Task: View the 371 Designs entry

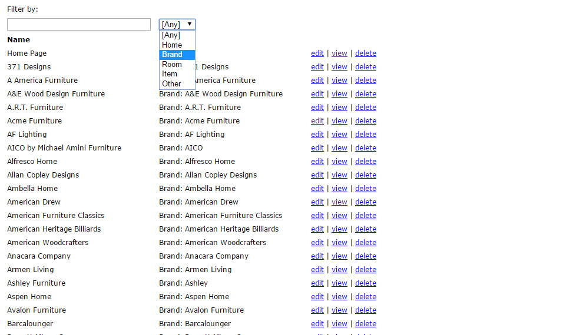Action: (339, 67)
